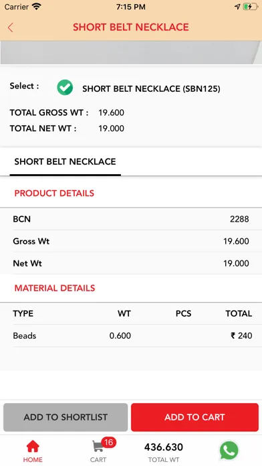Viewport: 262px width, 466px height.
Task: Click ADD TO SHORTLIST button
Action: click(65, 417)
